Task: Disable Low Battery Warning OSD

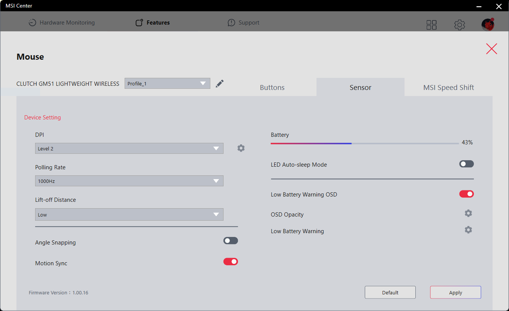Action: click(466, 194)
